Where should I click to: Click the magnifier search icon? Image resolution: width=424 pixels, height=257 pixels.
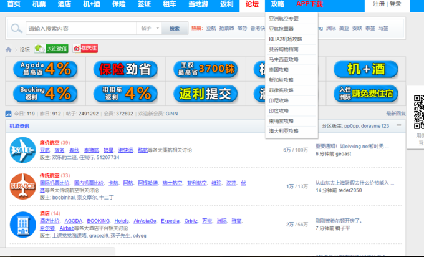[x=16, y=28]
